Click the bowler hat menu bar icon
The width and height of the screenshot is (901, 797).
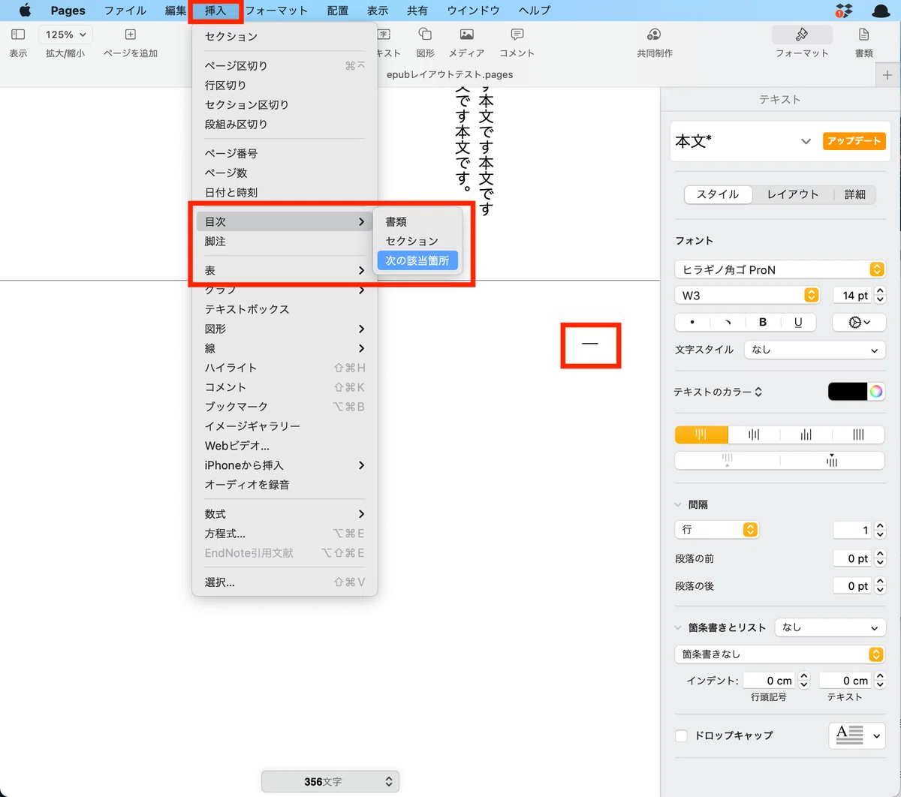881,11
